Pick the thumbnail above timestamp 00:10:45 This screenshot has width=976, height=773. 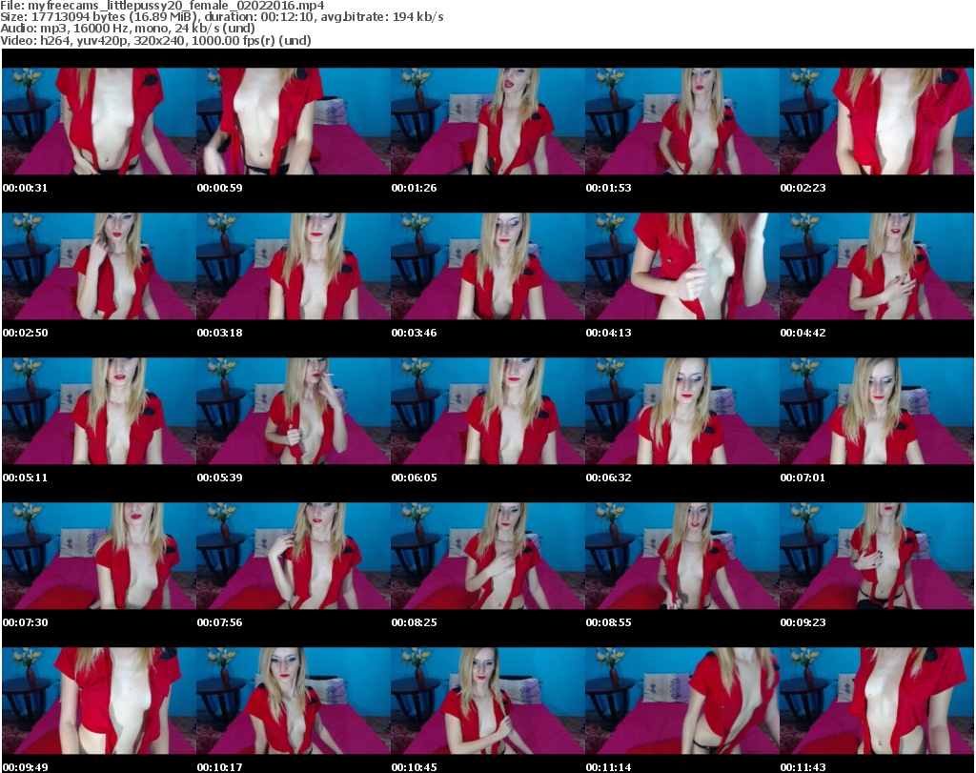pyautogui.click(x=487, y=702)
